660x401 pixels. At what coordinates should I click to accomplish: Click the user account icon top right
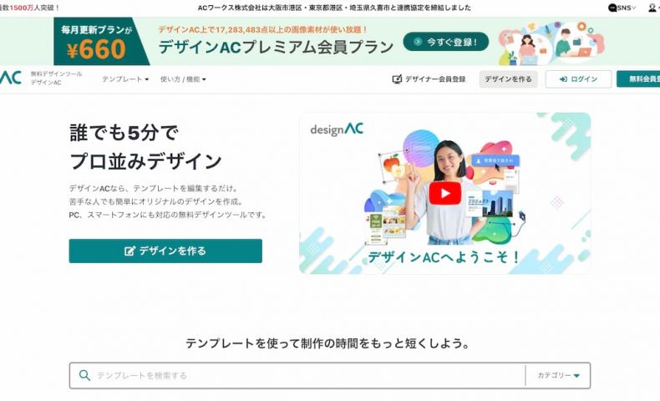(652, 8)
